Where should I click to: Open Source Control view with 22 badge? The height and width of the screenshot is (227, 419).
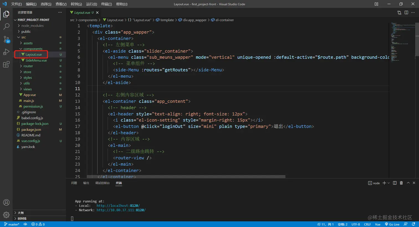[x=6, y=39]
